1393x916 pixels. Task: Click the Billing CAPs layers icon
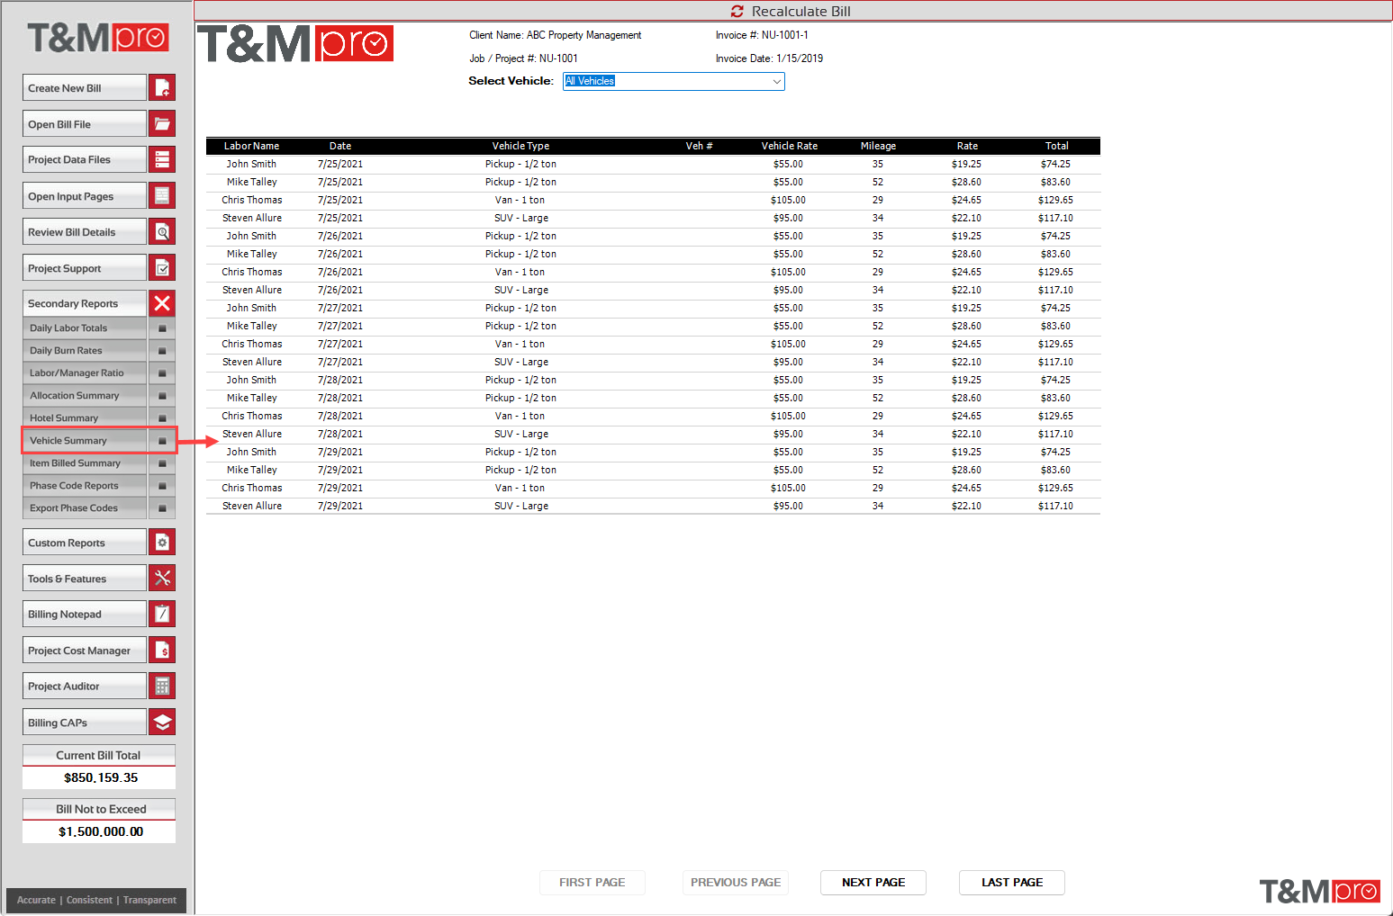[162, 722]
